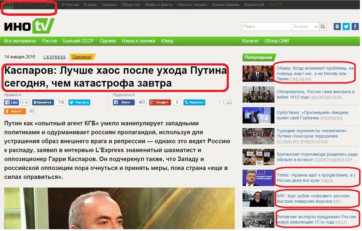
Task: Open the Twitter page icon in the header
Action: pyautogui.click(x=346, y=26)
